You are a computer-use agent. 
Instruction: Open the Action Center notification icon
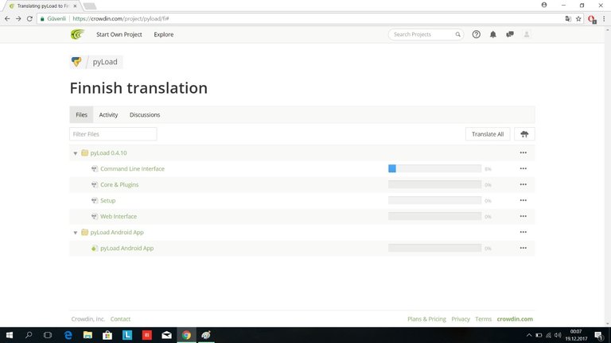point(599,335)
